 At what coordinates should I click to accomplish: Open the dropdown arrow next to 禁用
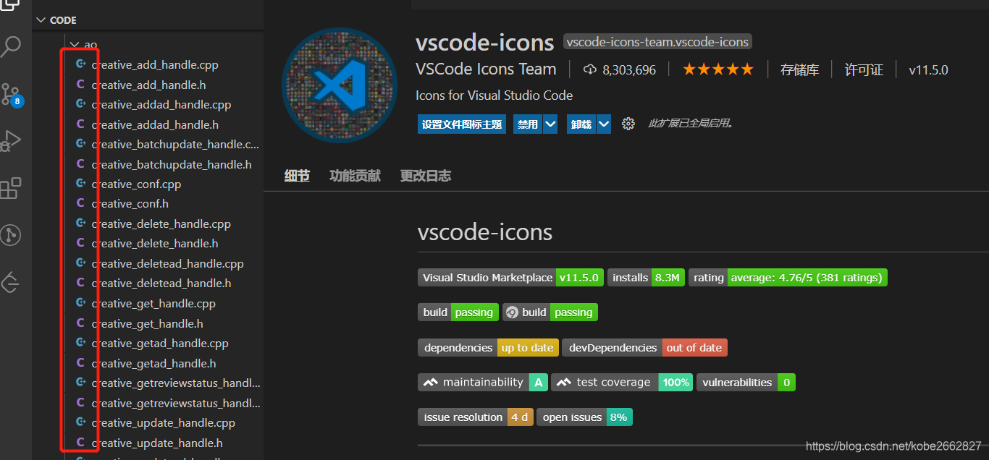pos(550,124)
